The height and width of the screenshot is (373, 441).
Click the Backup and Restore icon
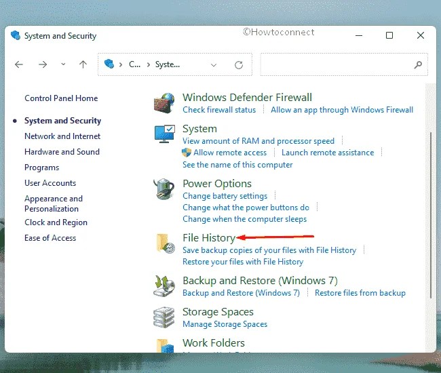tap(164, 286)
